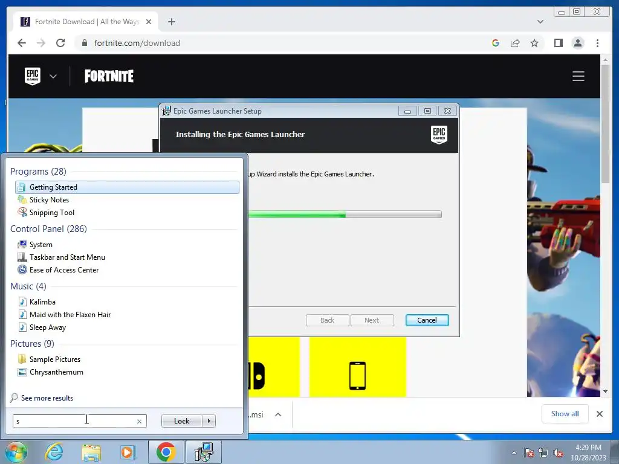Go back in Chrome
619x464 pixels.
coord(22,43)
